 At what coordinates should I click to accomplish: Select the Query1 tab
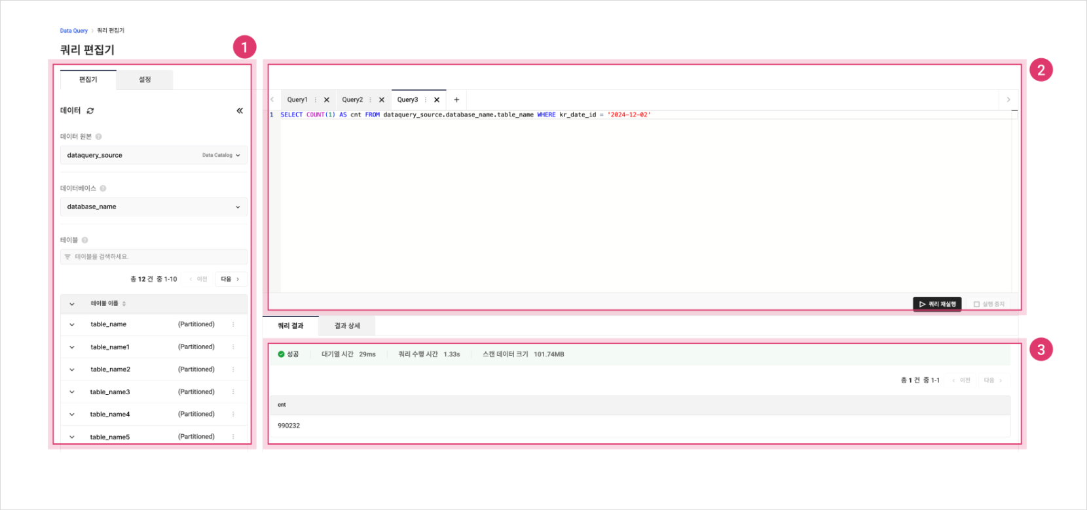pyautogui.click(x=297, y=100)
